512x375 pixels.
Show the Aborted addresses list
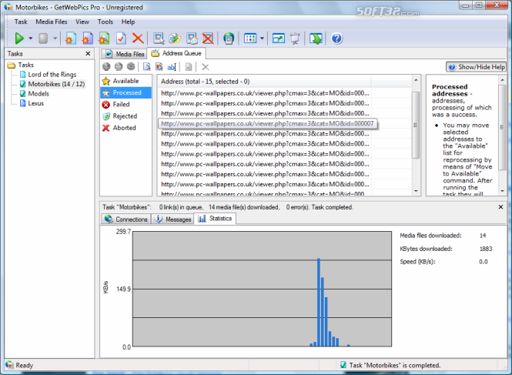tap(125, 128)
